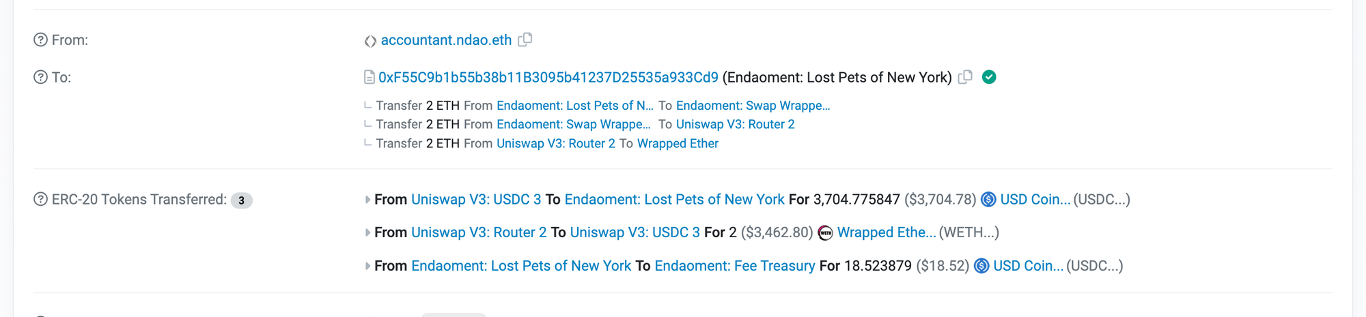
Task: Open the 0xF55C9b1b55b38b11B3095b41237D25535a933Cd9 contract link
Action: point(548,78)
